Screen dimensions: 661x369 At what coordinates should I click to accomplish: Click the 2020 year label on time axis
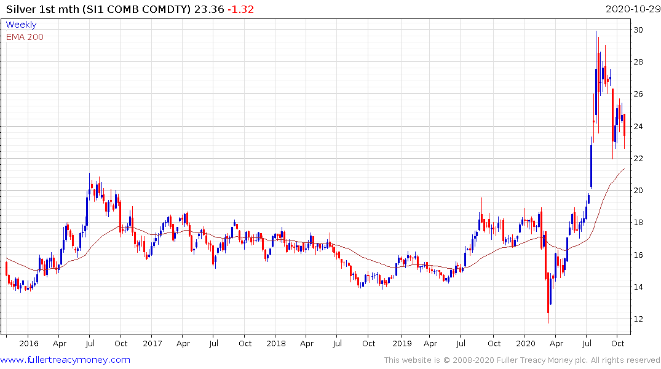point(526,343)
